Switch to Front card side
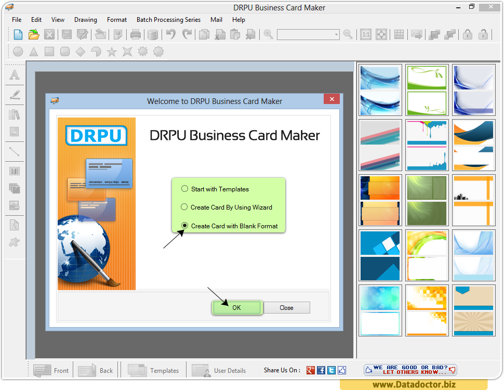The width and height of the screenshot is (504, 390). coord(51,370)
